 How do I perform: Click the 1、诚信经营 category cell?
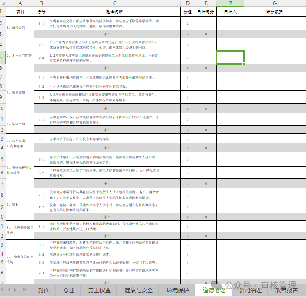(20, 27)
